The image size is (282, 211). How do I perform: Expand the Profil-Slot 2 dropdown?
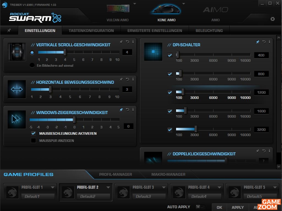(108, 187)
